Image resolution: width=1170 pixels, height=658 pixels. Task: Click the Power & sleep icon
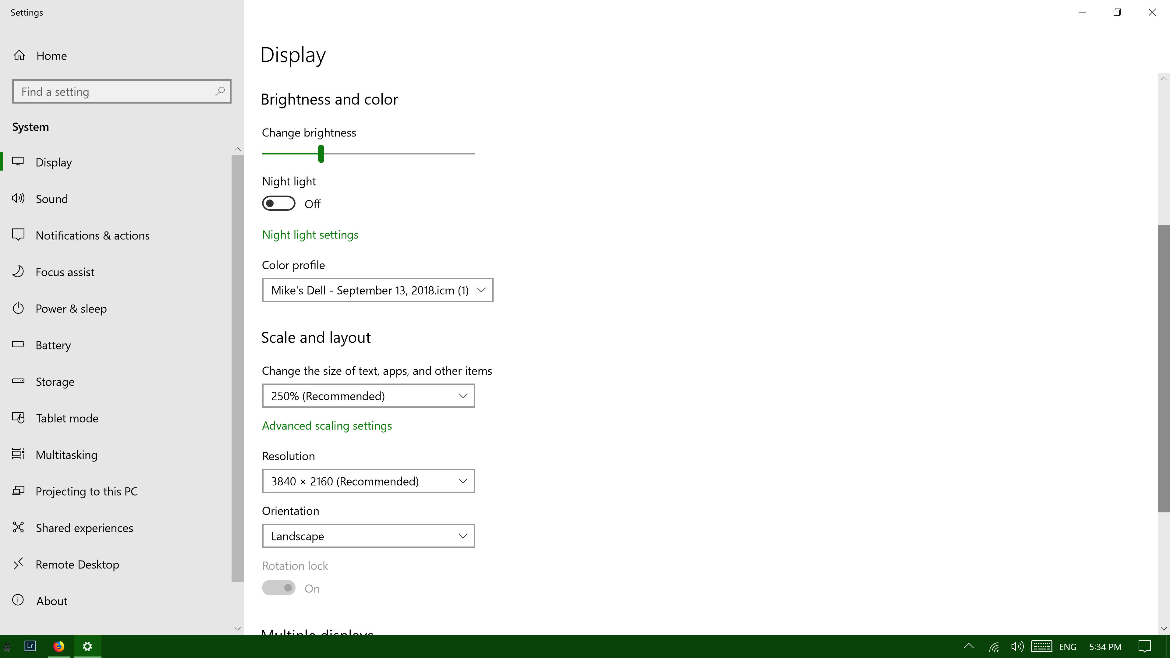(x=18, y=308)
